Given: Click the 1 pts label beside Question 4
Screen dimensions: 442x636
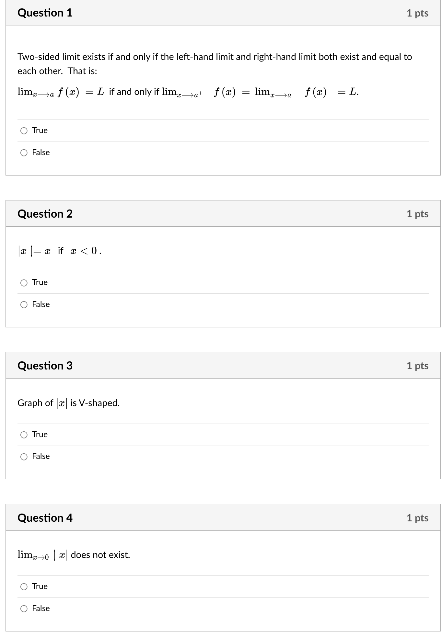Looking at the screenshot, I should point(418,518).
